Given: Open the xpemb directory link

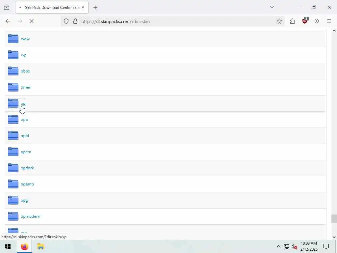Looking at the screenshot, I should pyautogui.click(x=28, y=184).
